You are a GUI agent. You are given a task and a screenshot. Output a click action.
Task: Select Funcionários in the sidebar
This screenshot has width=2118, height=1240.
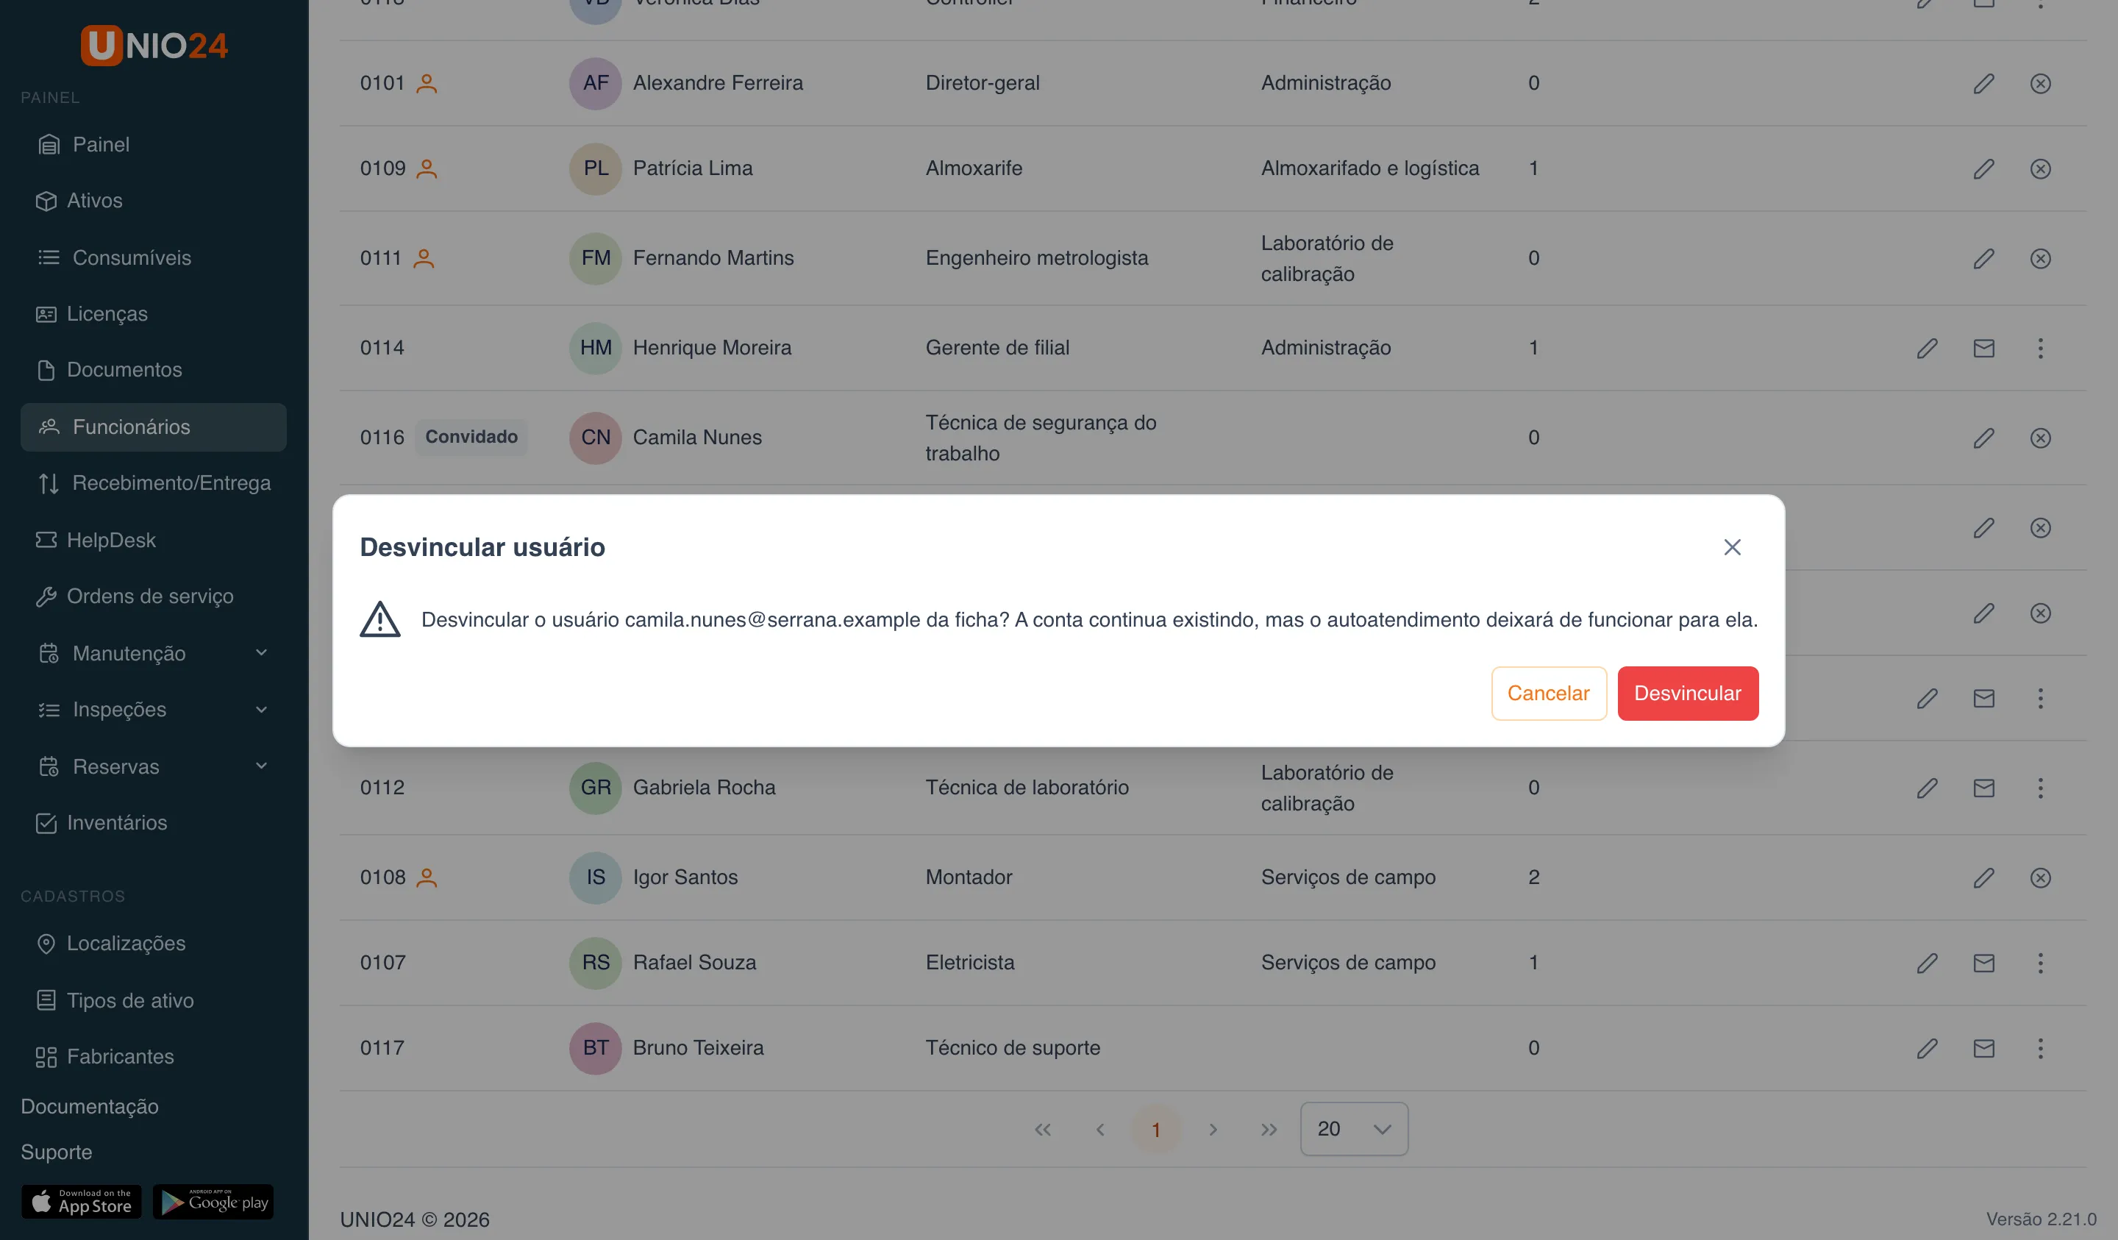coord(153,427)
